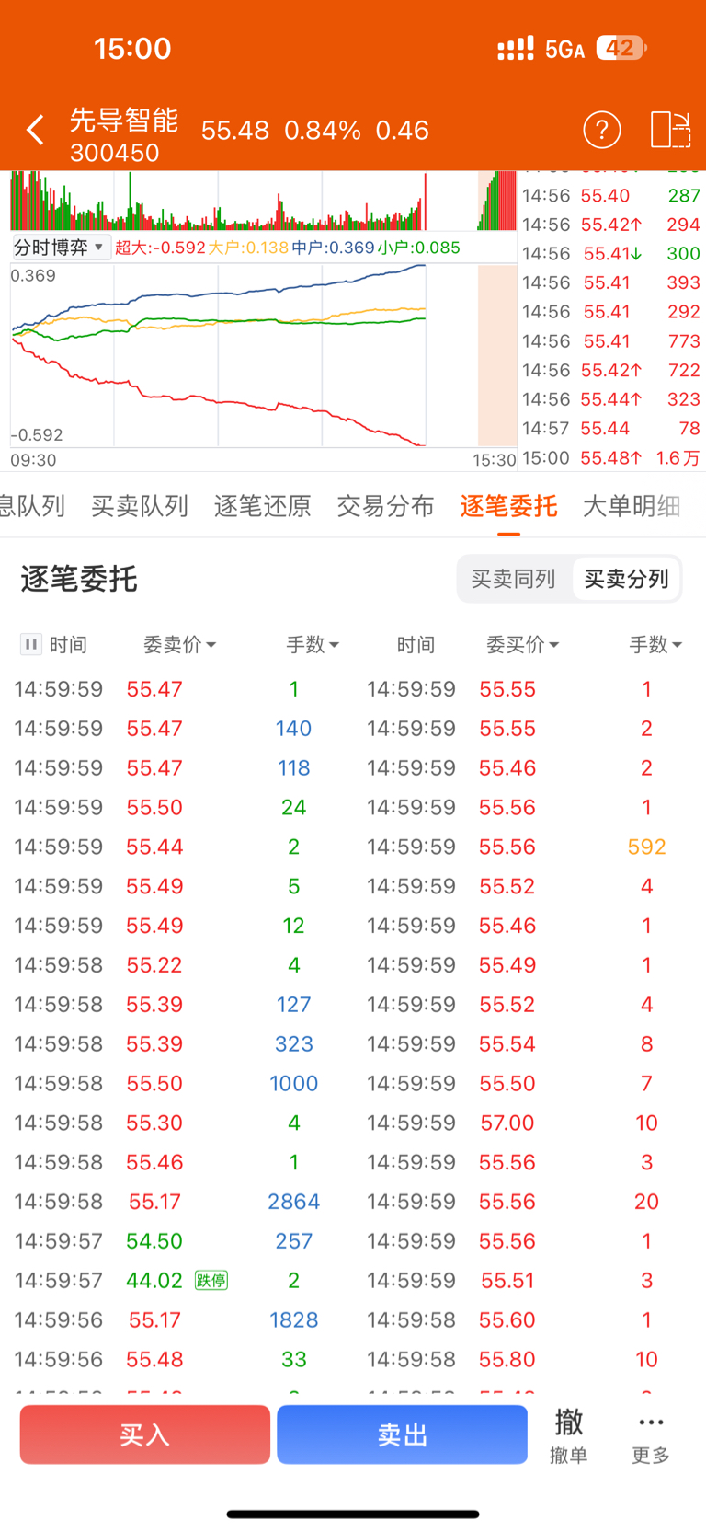706x1532 pixels.
Task: Tap the 超大:-0.592 legend value
Action: (x=160, y=248)
